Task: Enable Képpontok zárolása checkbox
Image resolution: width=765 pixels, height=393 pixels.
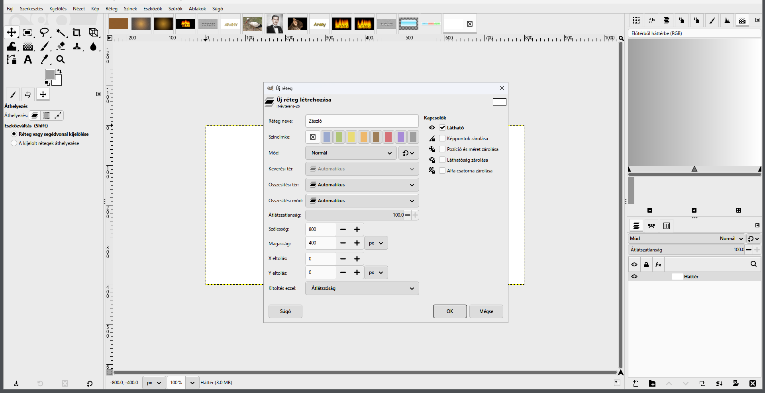Action: pos(442,139)
